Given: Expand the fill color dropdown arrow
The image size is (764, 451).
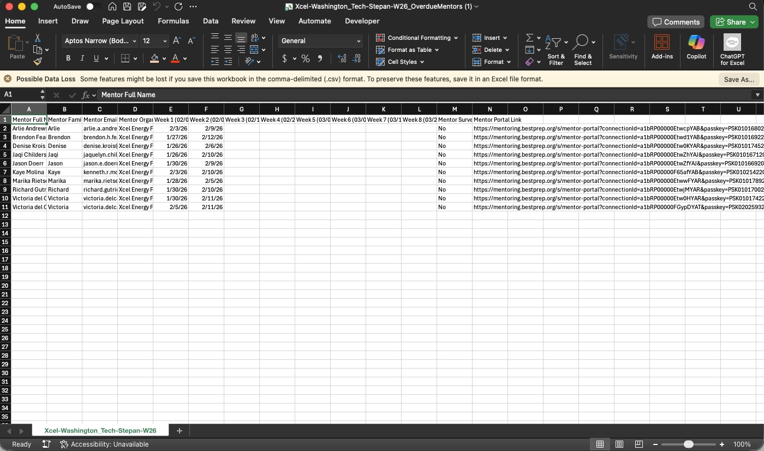Looking at the screenshot, I should 165,58.
